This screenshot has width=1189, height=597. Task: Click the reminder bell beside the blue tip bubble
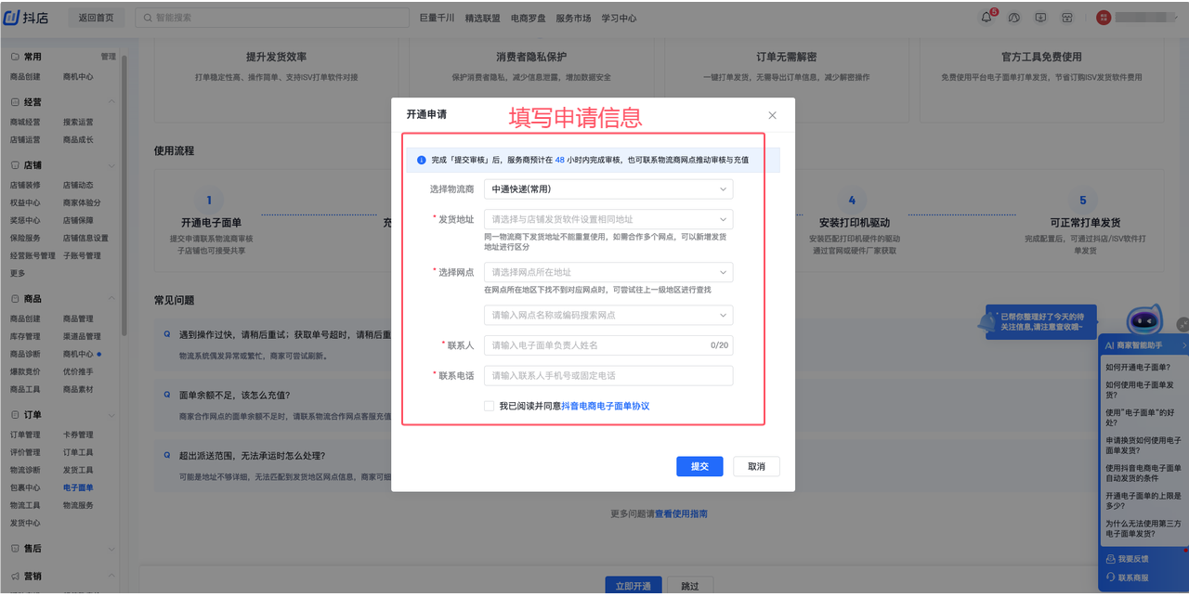(986, 322)
